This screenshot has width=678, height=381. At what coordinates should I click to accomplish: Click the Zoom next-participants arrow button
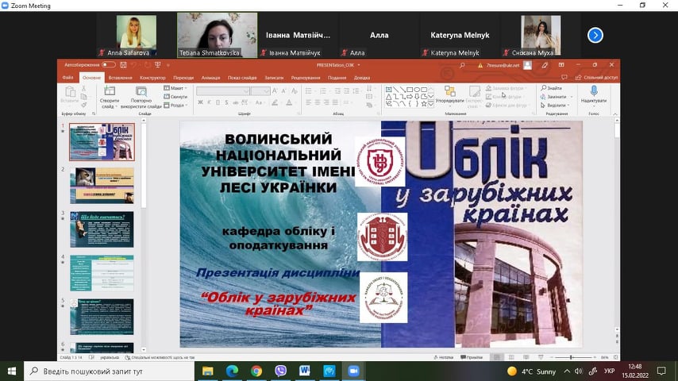pyautogui.click(x=595, y=35)
